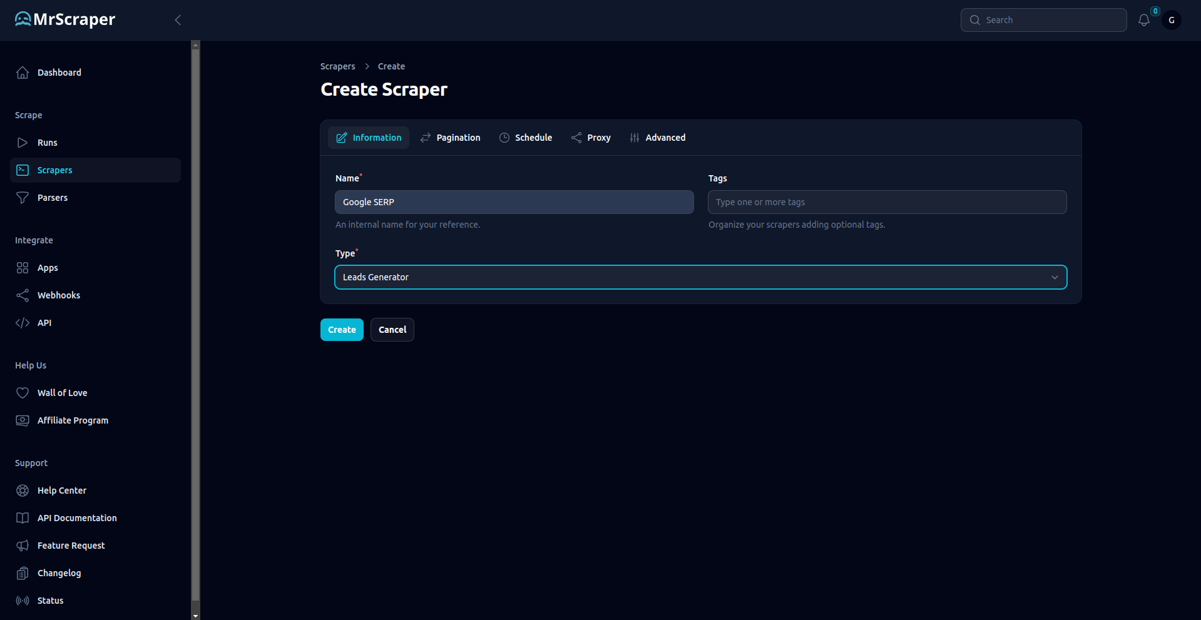Click the API Documentation book icon

[x=23, y=518]
